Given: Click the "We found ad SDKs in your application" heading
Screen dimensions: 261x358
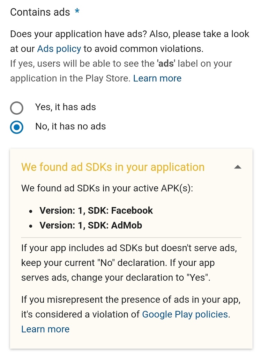Looking at the screenshot, I should click(x=113, y=167).
